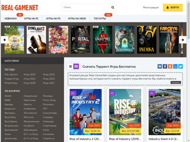Open the Топ игры menu
The image size is (190, 142).
tap(100, 19)
